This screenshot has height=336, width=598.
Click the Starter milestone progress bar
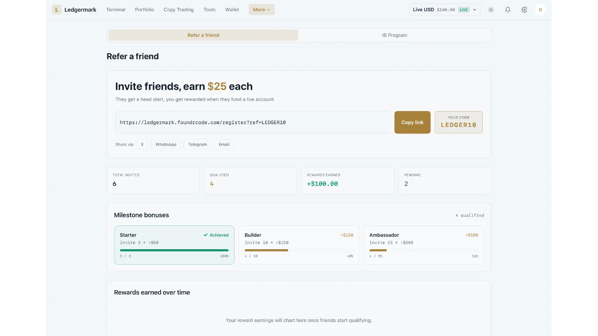tap(174, 250)
